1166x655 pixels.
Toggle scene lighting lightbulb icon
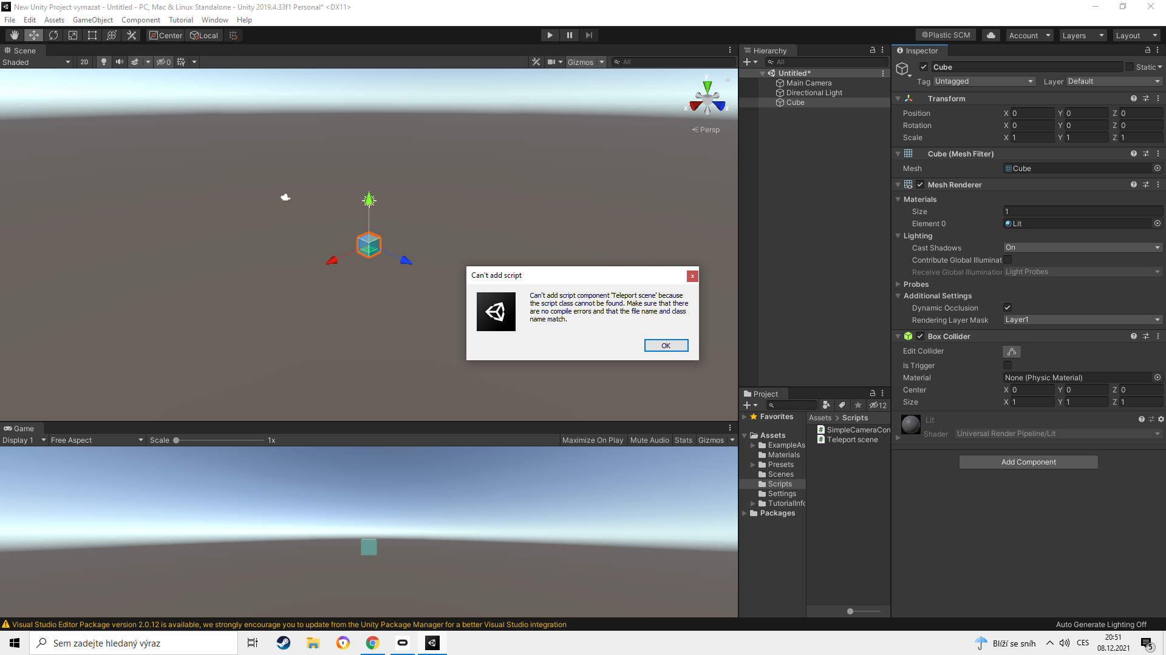(x=104, y=62)
